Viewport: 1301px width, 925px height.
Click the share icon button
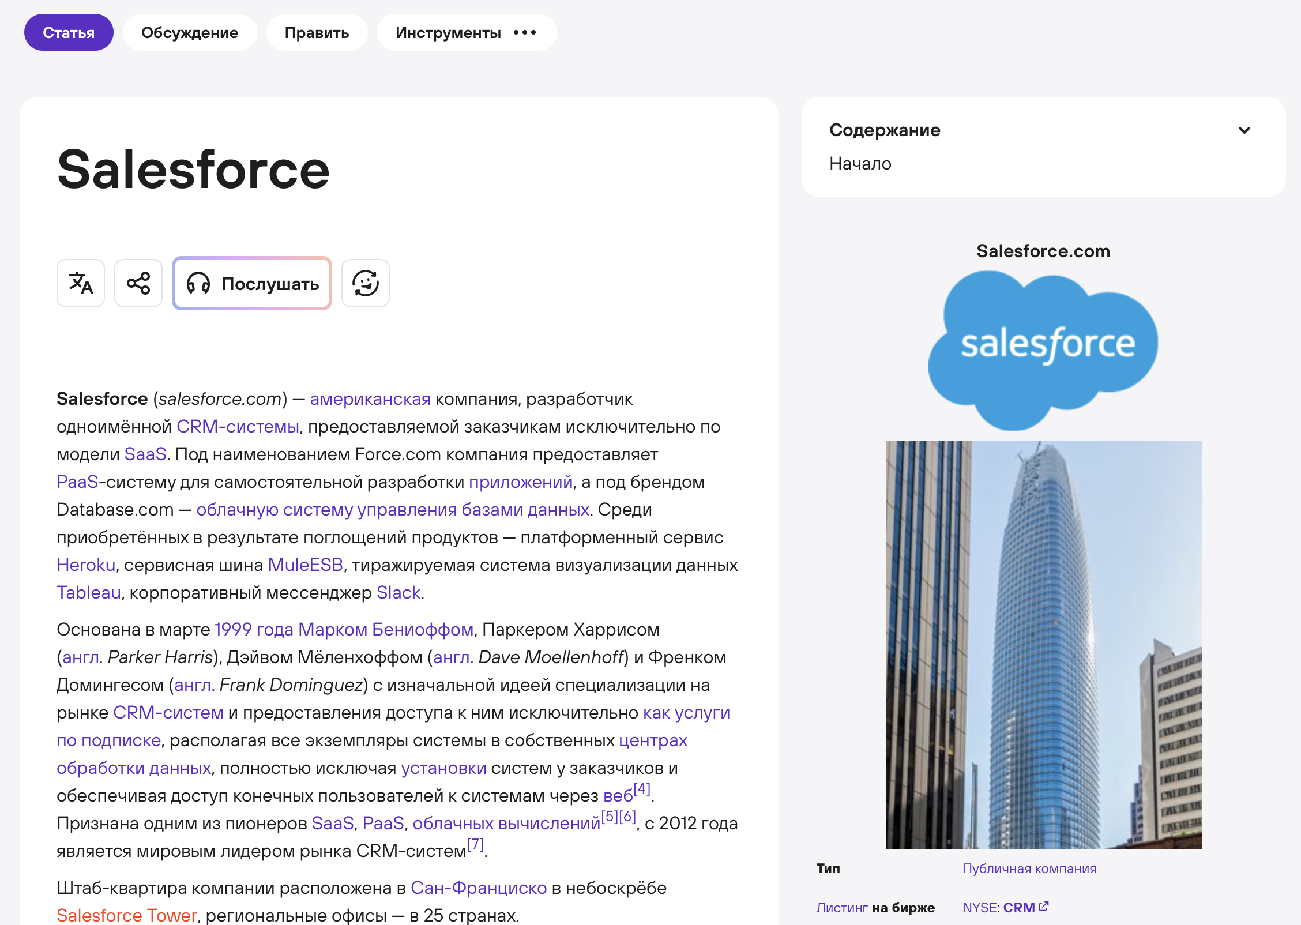[138, 283]
